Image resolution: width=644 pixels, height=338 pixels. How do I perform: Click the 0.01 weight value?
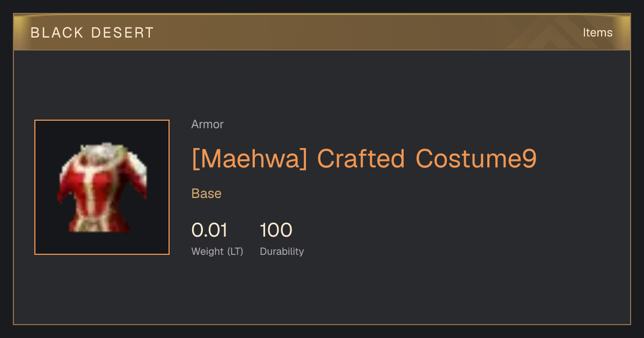(x=209, y=230)
